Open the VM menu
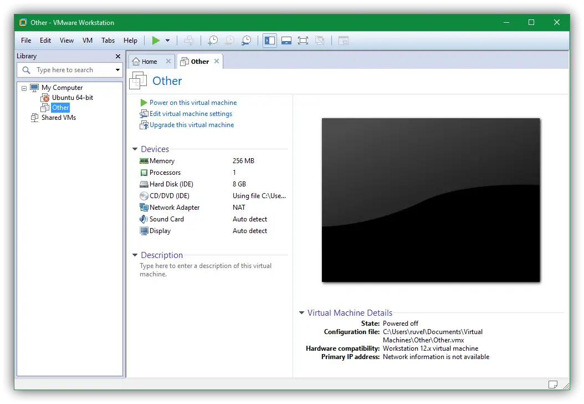Viewport: 584px width, 404px height. 88,41
